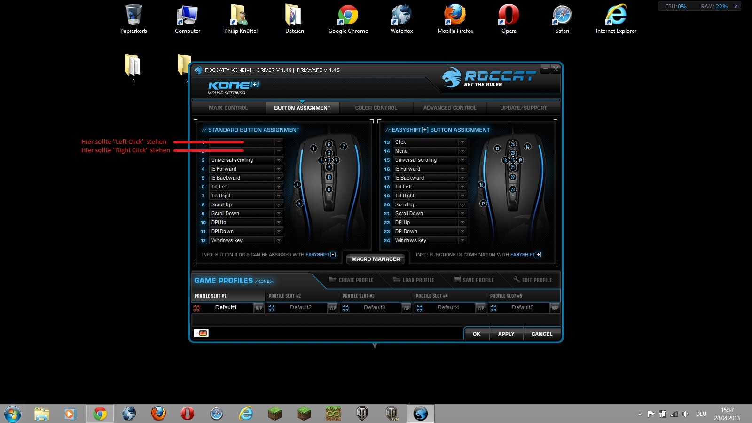Click the Edit Profile button
752x423 pixels.
click(x=533, y=280)
